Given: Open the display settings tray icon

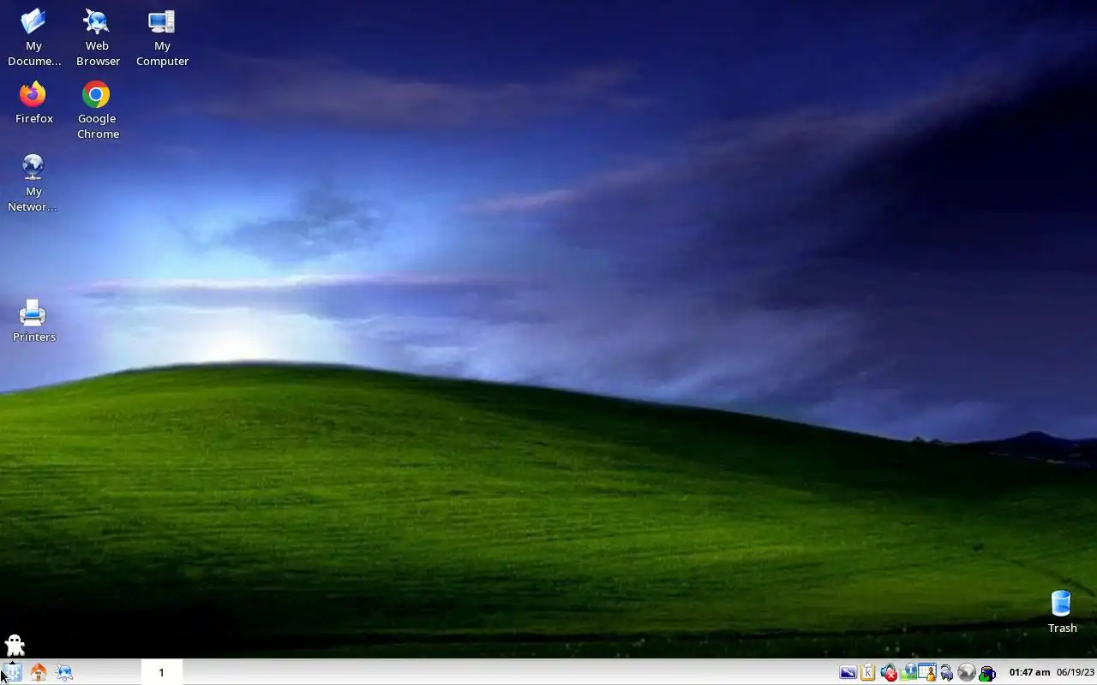Looking at the screenshot, I should click(x=848, y=673).
